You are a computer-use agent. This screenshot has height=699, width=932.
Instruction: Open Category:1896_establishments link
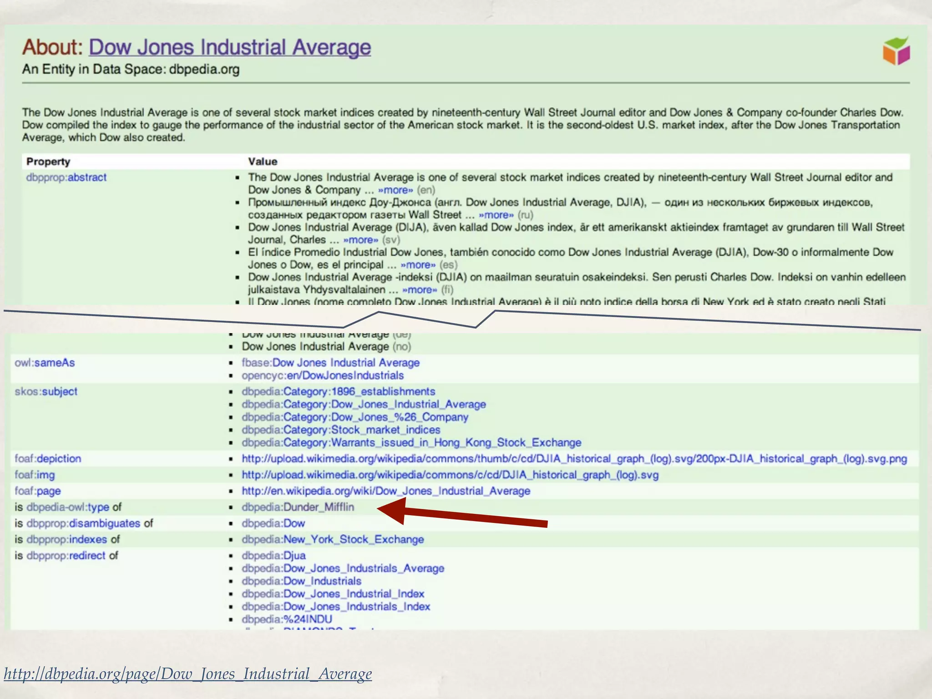pos(338,391)
